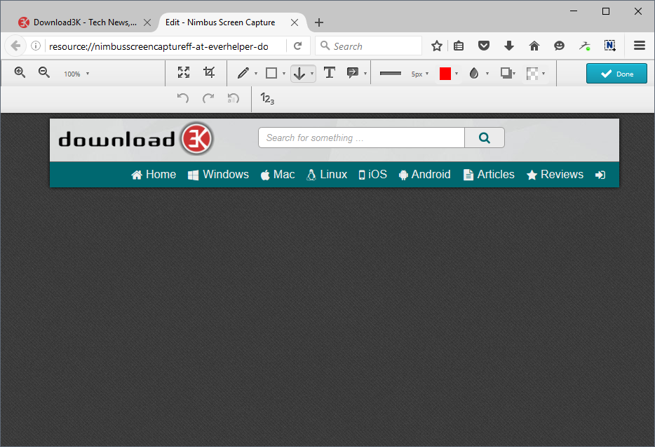
Task: Select the arrow drawing tool
Action: [x=299, y=74]
